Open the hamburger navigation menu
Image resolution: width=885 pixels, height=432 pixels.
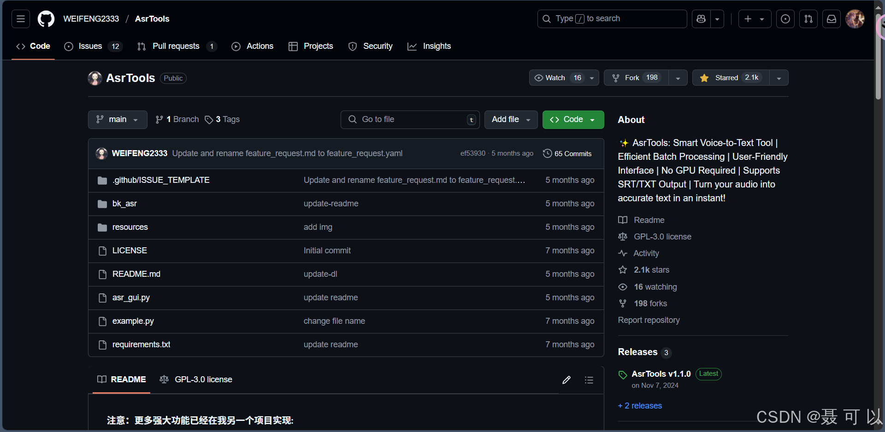21,19
